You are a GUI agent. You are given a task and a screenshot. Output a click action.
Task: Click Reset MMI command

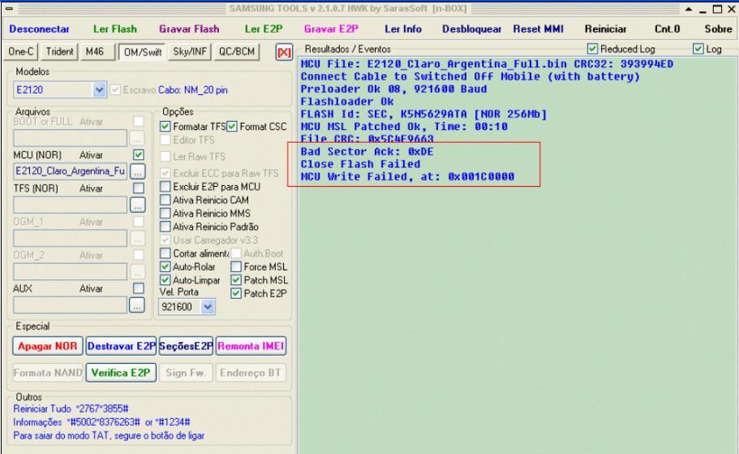tap(538, 28)
